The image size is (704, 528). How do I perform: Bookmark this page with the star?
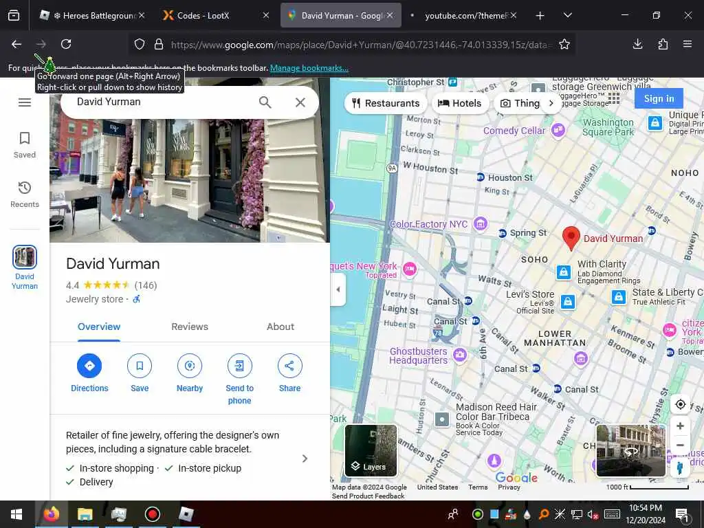pos(564,44)
